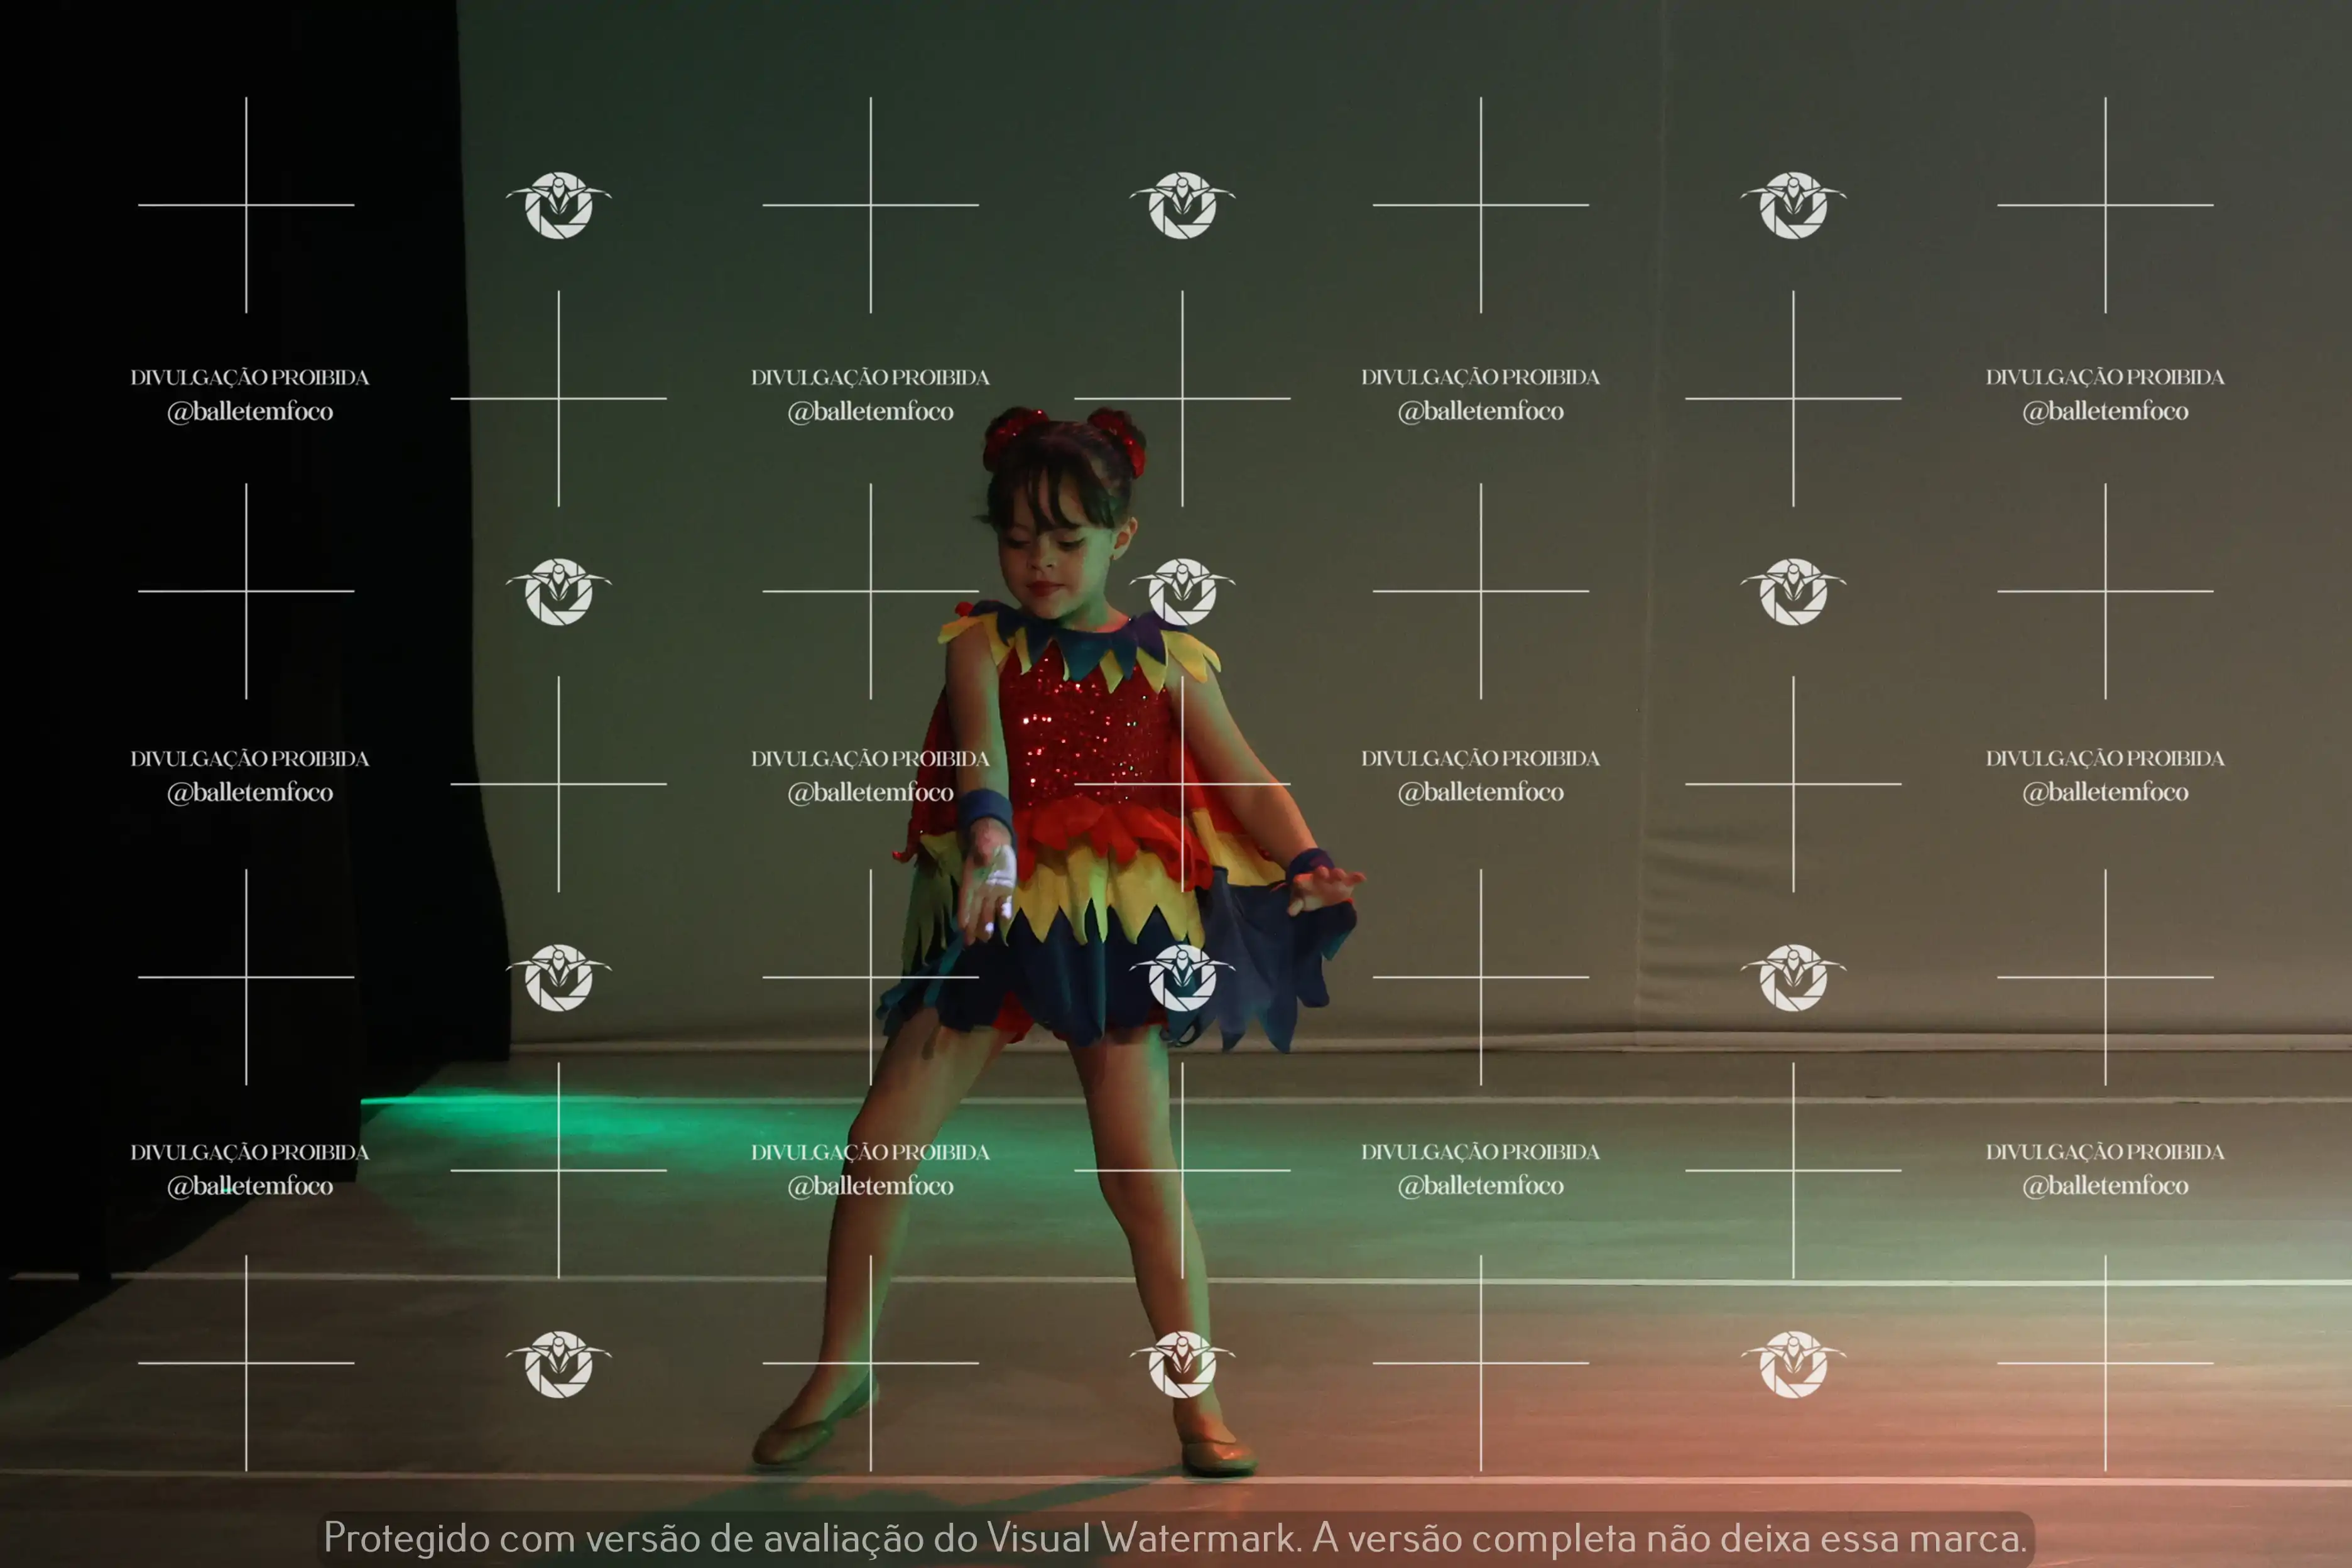The width and height of the screenshot is (2352, 1568).
Task: Click the watermark cross over the red sequin bodice
Action: pyautogui.click(x=1182, y=783)
